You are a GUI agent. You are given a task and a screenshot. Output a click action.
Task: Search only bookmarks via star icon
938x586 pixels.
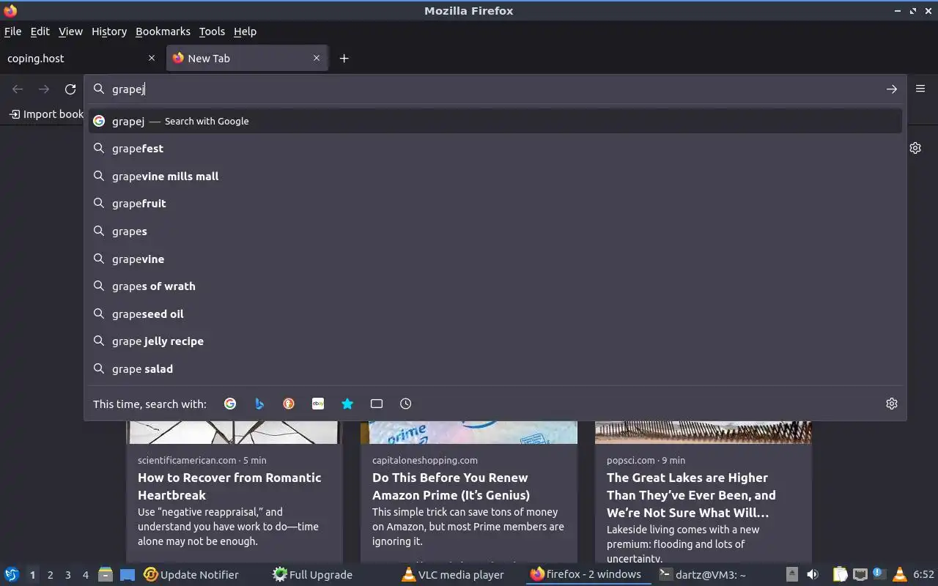[347, 404]
